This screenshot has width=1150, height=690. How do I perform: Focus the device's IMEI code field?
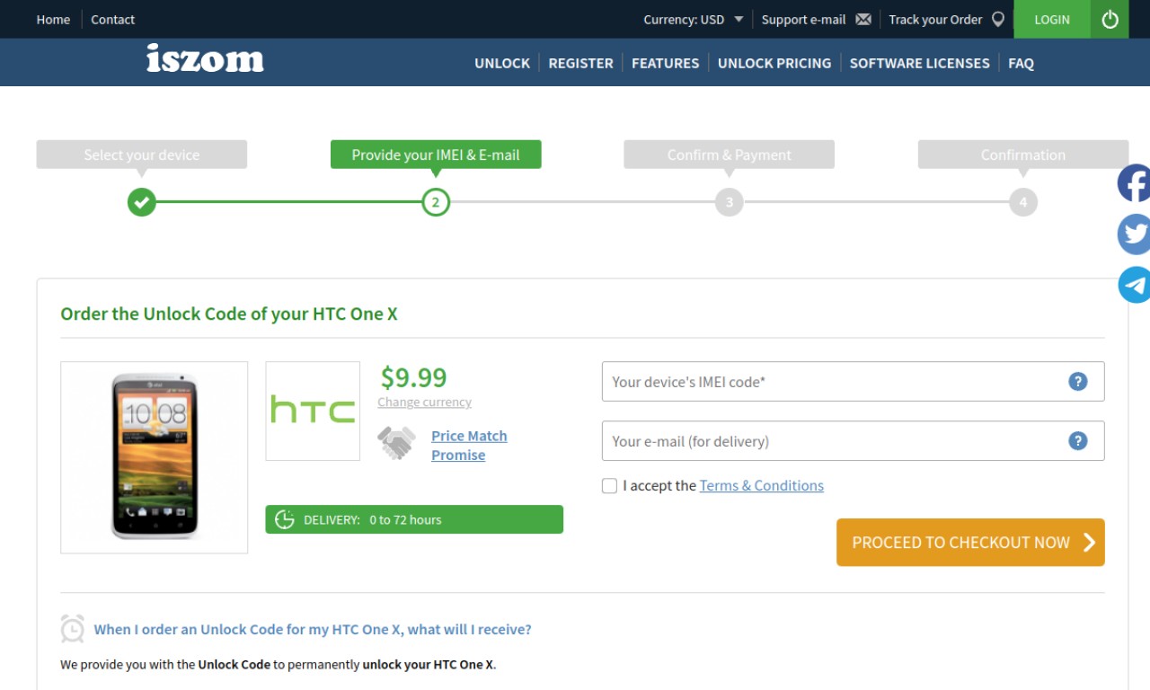(853, 382)
